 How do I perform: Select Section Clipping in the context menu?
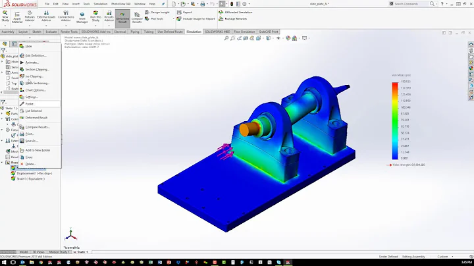tap(39, 70)
